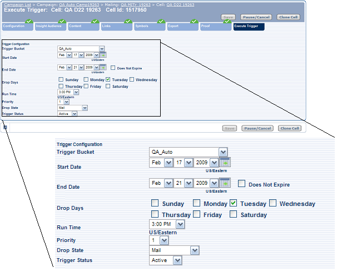Click small Start Date calendar icon in upper panel
Viewport: 342px width, 272px height.
point(103,55)
